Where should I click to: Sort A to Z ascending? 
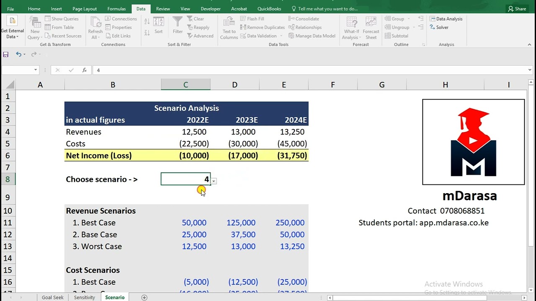click(x=147, y=21)
